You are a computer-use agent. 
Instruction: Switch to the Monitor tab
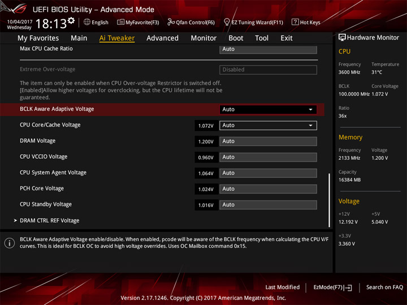pos(203,38)
